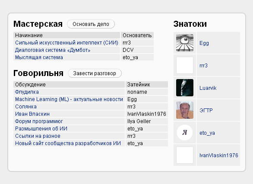Open the 'Флудилка' discussion
The image size is (253, 184).
(27, 92)
